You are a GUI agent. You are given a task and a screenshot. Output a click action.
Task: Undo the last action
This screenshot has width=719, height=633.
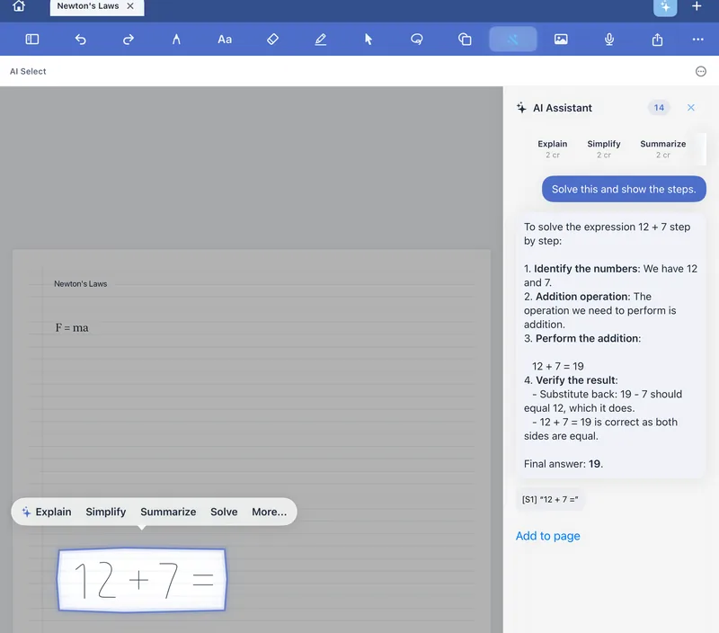pyautogui.click(x=80, y=40)
